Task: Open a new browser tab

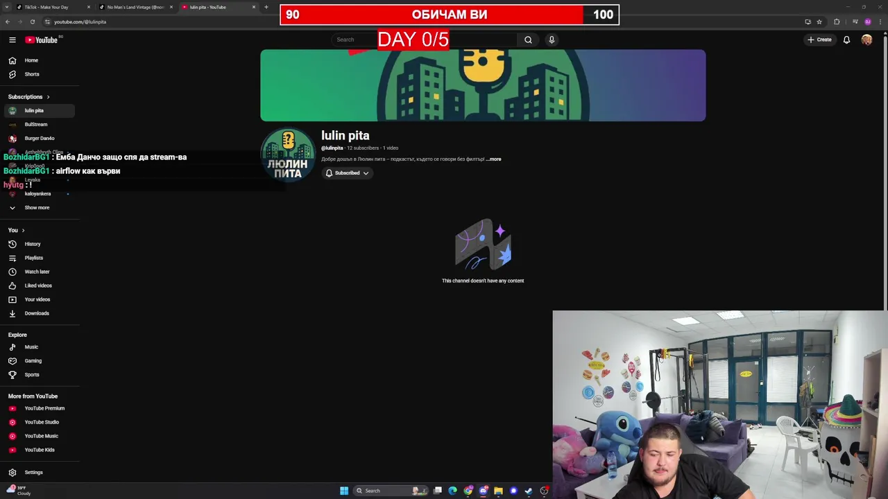Action: 266,7
